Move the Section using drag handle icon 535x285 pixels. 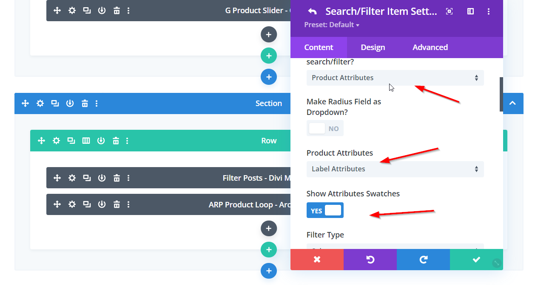25,103
